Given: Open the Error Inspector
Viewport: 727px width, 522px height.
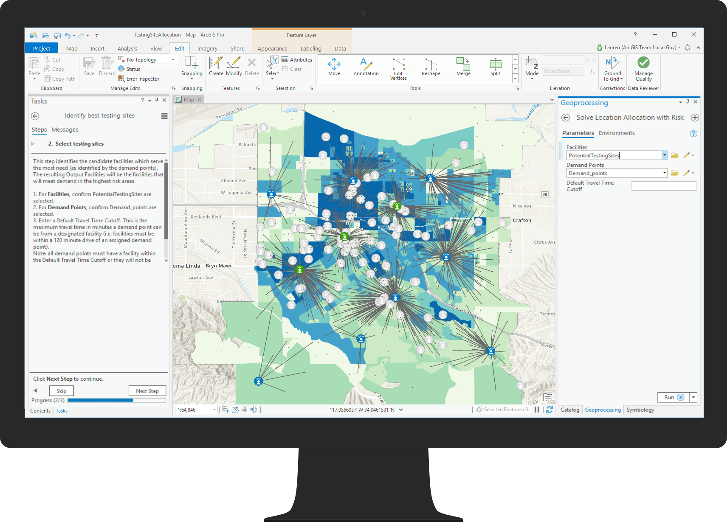Looking at the screenshot, I should 139,79.
